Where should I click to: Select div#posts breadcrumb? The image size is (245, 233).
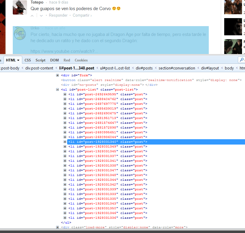point(144,68)
